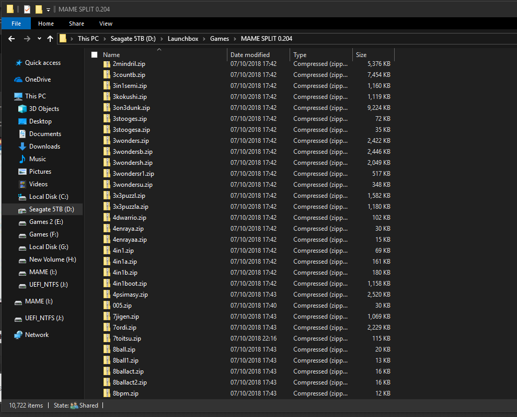Click the Local Disk (G:) drive icon
Screen dimensions: 517x417
point(22,248)
